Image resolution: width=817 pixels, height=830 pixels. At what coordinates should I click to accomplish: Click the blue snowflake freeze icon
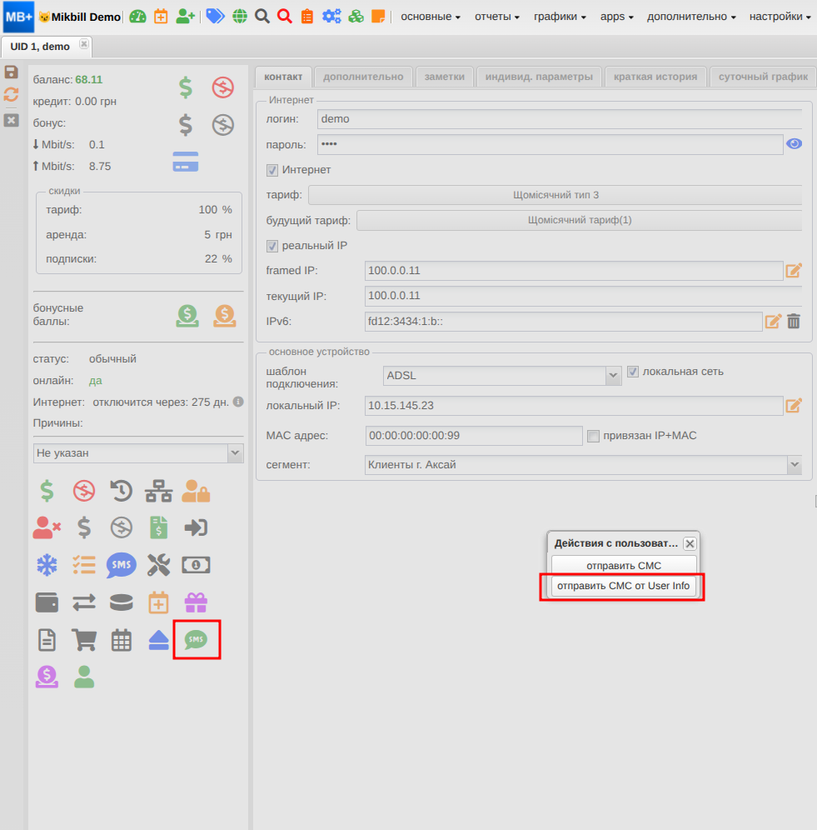coord(47,565)
